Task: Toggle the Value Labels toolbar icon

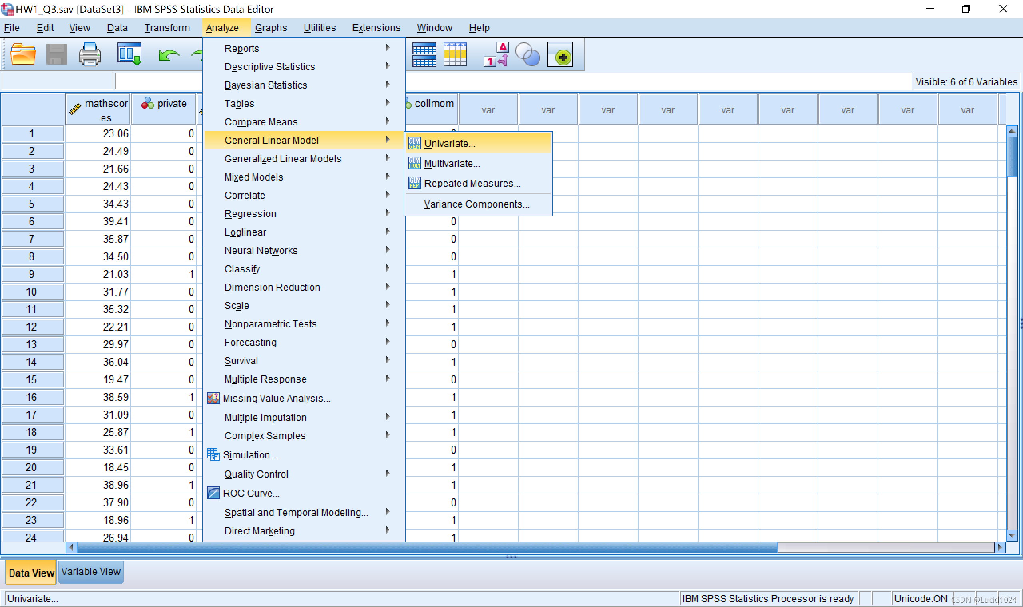Action: point(496,54)
